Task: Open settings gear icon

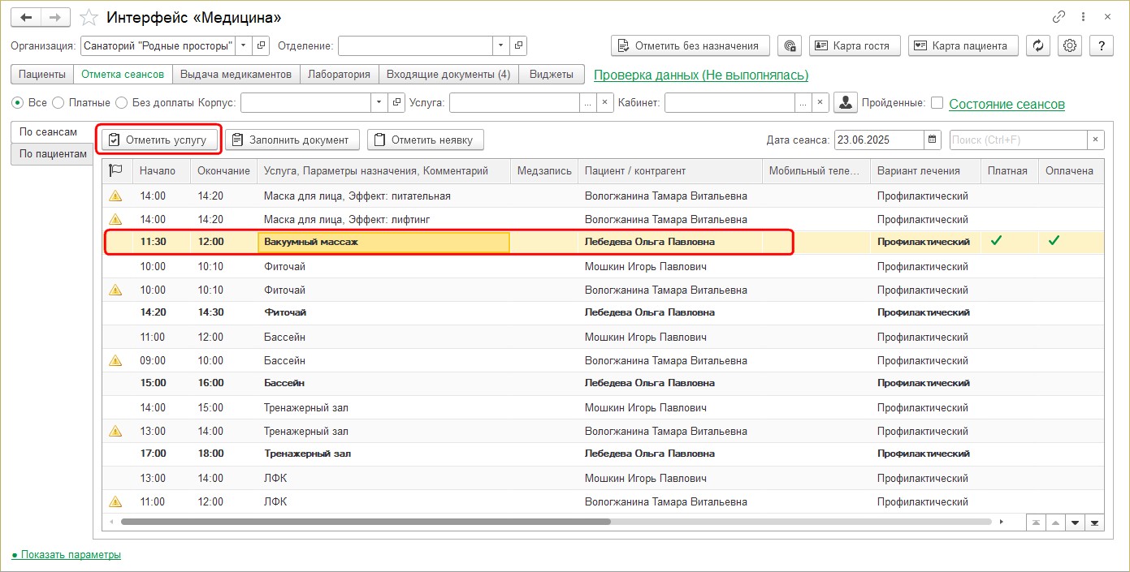Action: pos(1070,45)
